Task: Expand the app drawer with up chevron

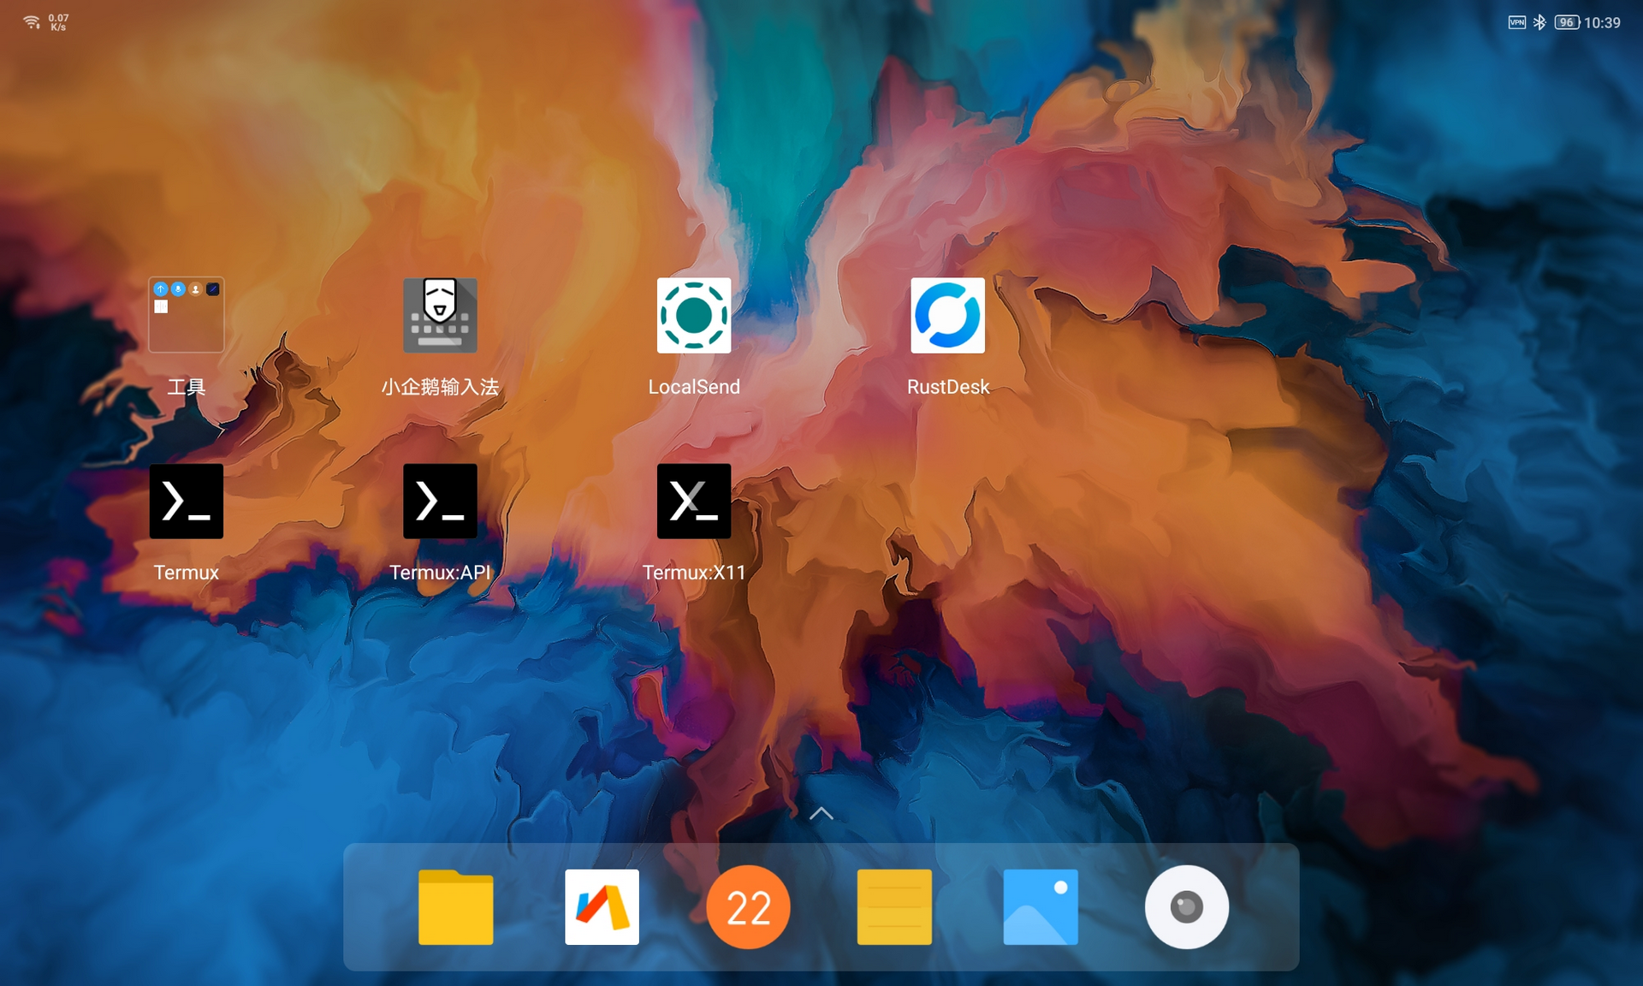Action: (821, 813)
